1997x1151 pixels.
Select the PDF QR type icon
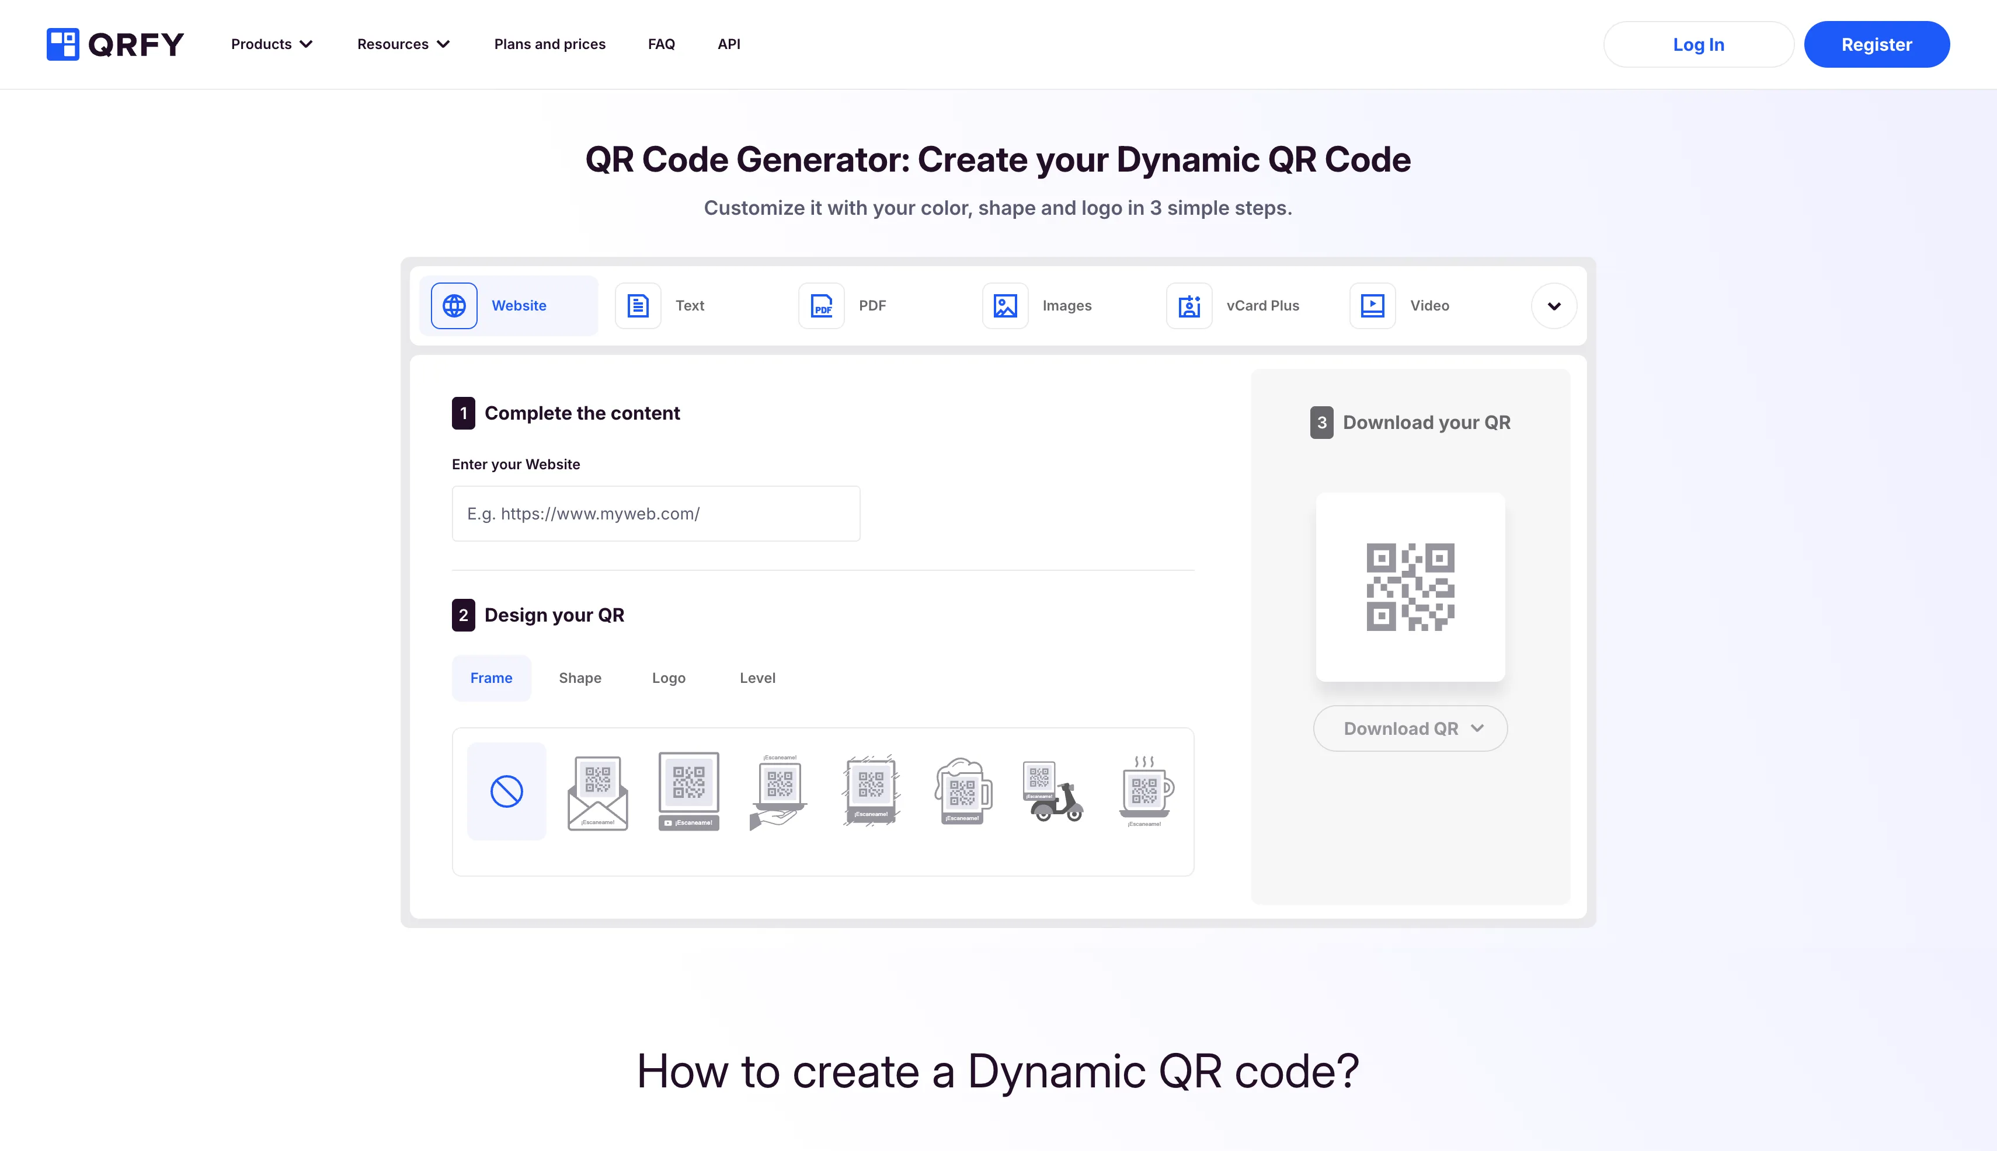coord(821,306)
